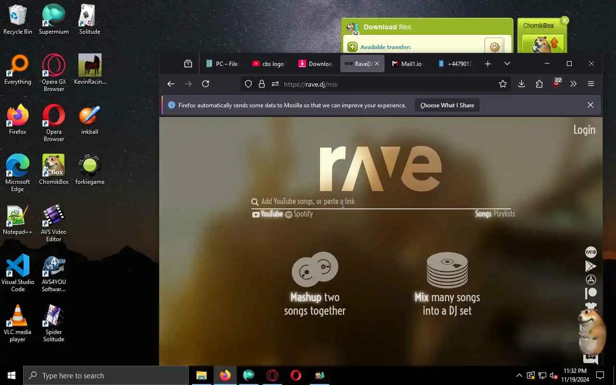The width and height of the screenshot is (616, 385).
Task: Switch to the Mail1.io tab
Action: pyautogui.click(x=409, y=64)
